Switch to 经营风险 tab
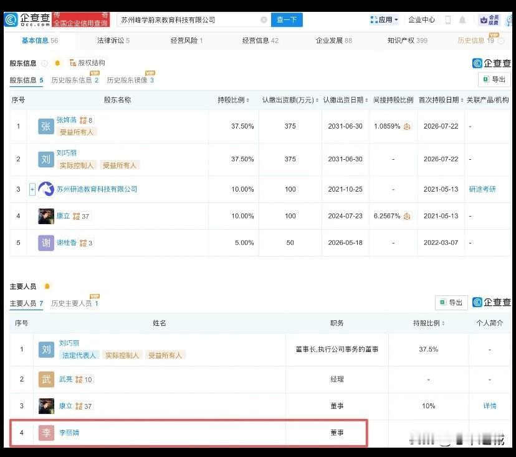This screenshot has width=516, height=457. [x=186, y=41]
